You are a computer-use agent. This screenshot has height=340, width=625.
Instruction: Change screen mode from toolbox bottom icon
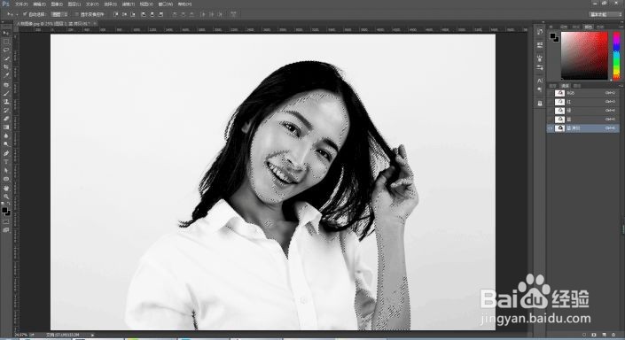click(6, 229)
